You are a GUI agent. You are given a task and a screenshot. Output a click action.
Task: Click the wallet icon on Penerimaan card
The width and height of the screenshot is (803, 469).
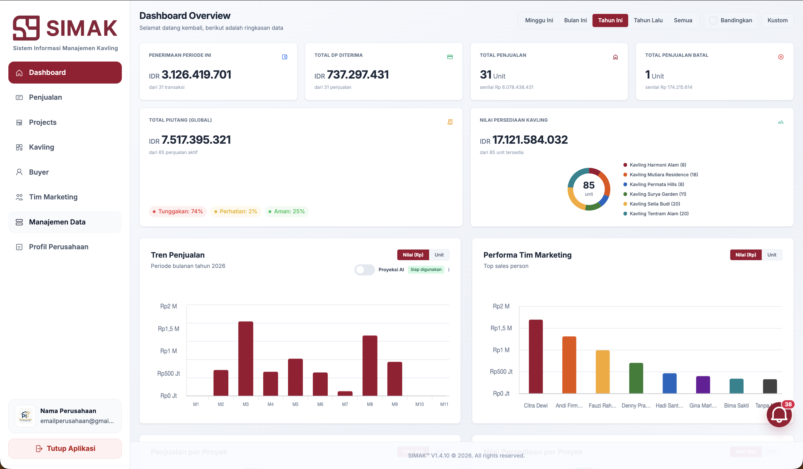coord(285,57)
